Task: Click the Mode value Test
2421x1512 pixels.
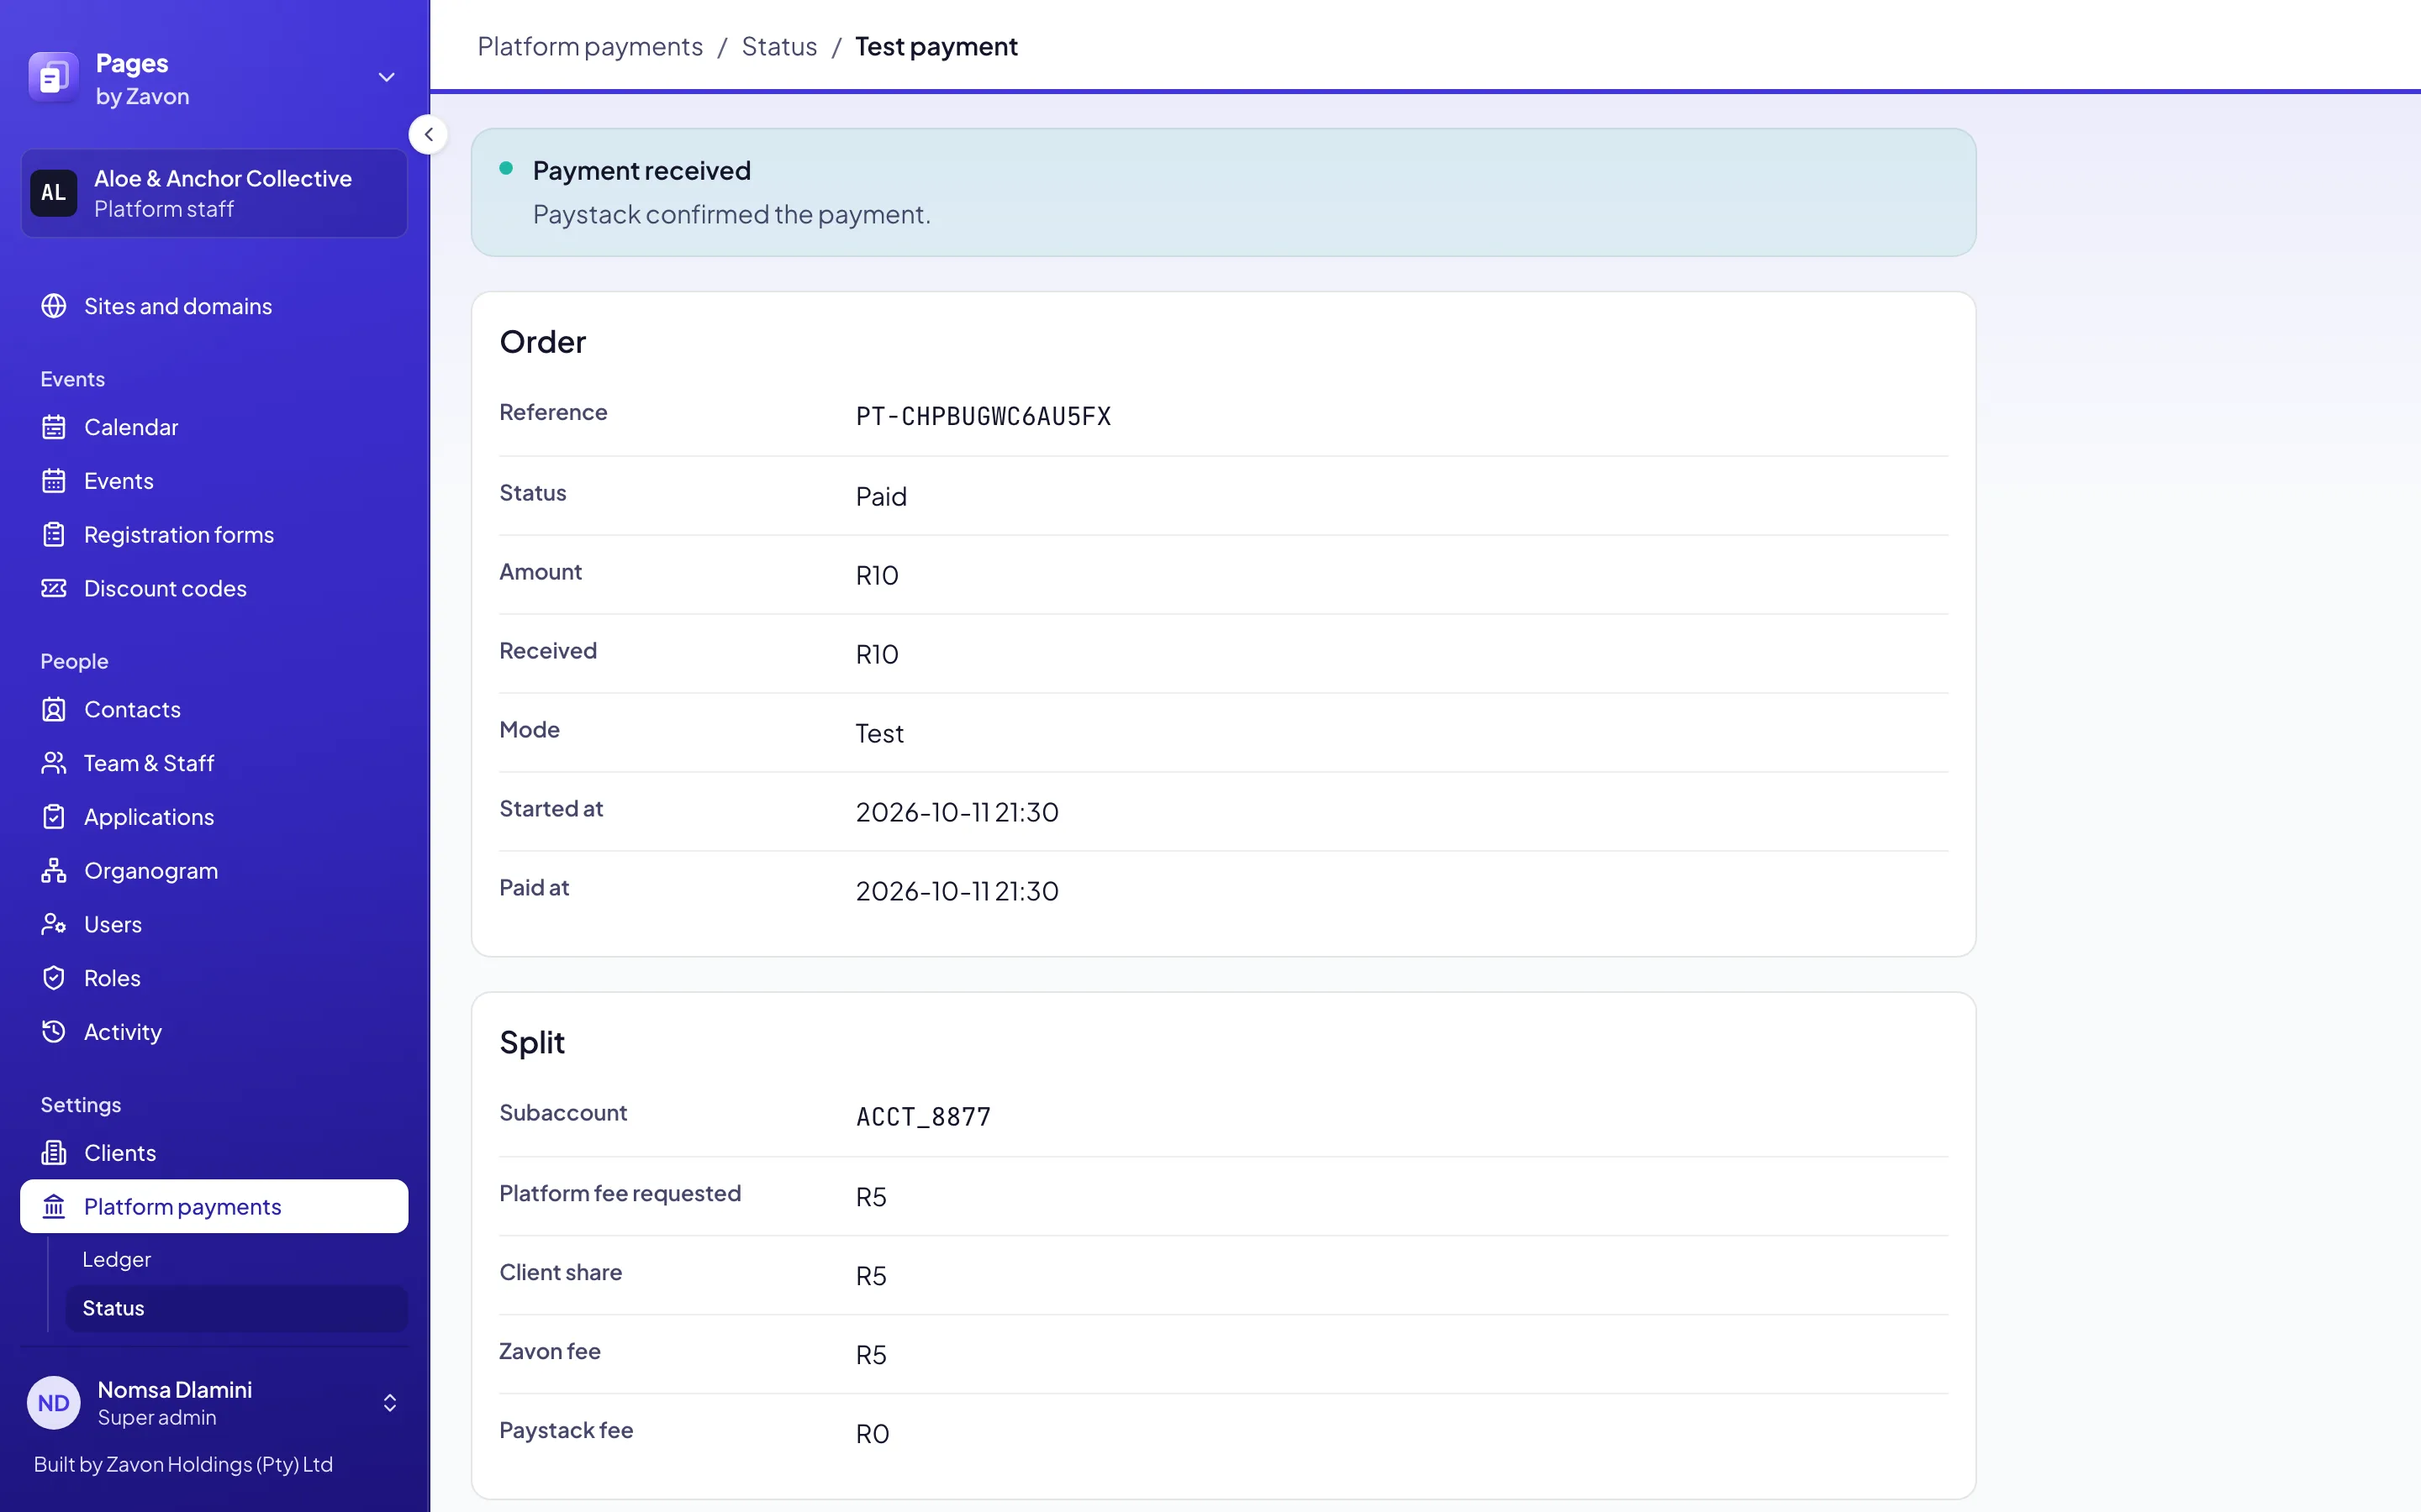Action: point(879,733)
